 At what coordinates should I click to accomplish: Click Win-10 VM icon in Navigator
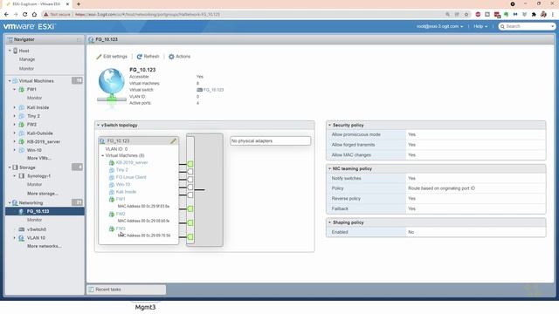(x=21, y=150)
